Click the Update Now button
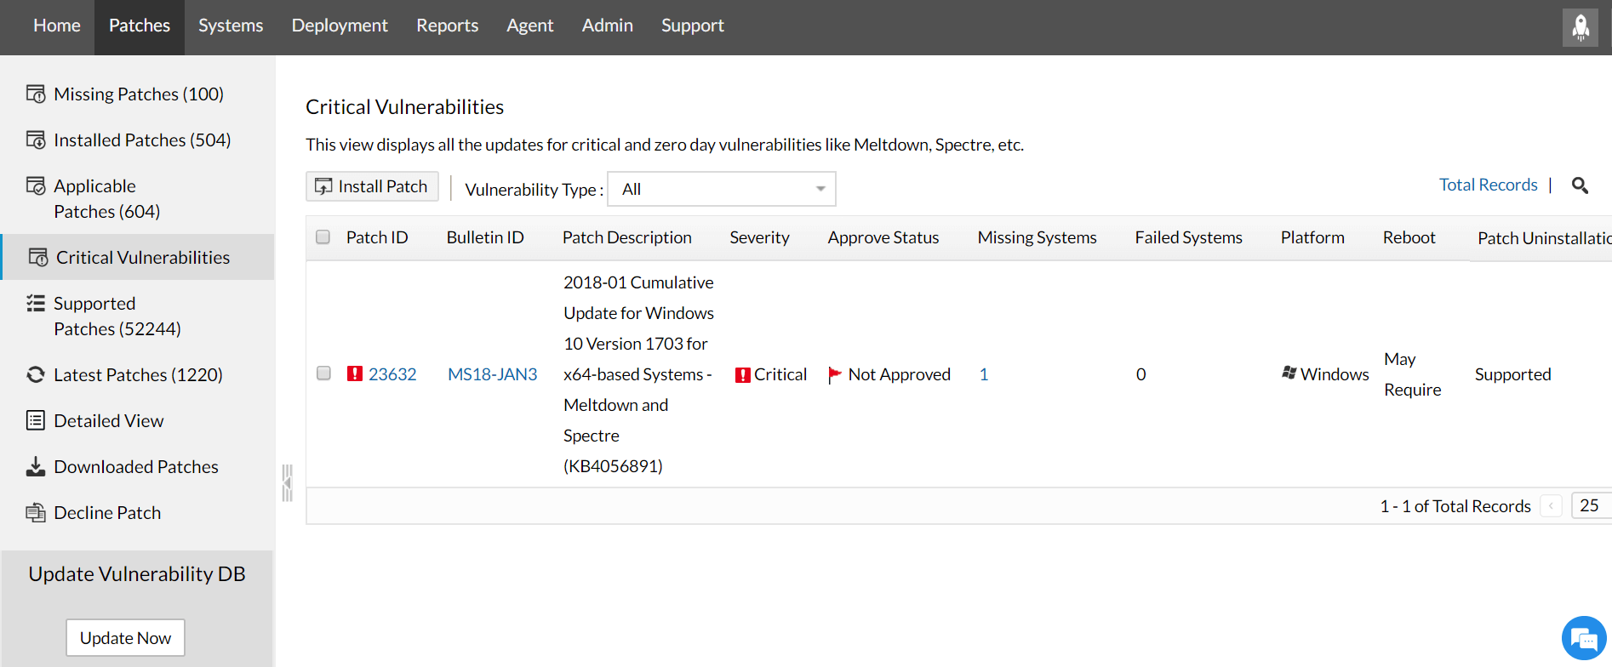 (125, 638)
